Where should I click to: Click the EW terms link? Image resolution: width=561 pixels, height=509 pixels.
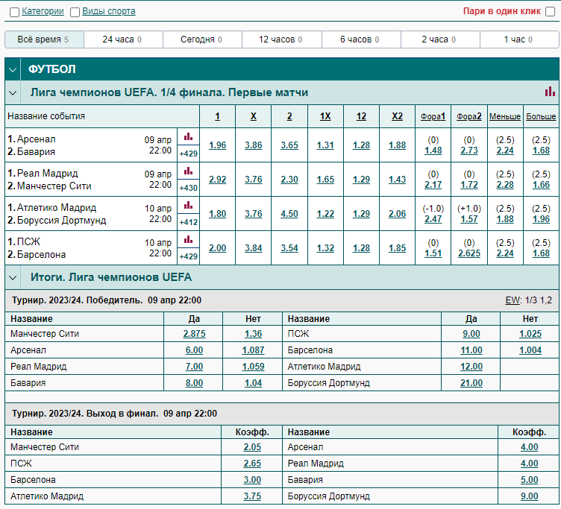click(x=513, y=300)
